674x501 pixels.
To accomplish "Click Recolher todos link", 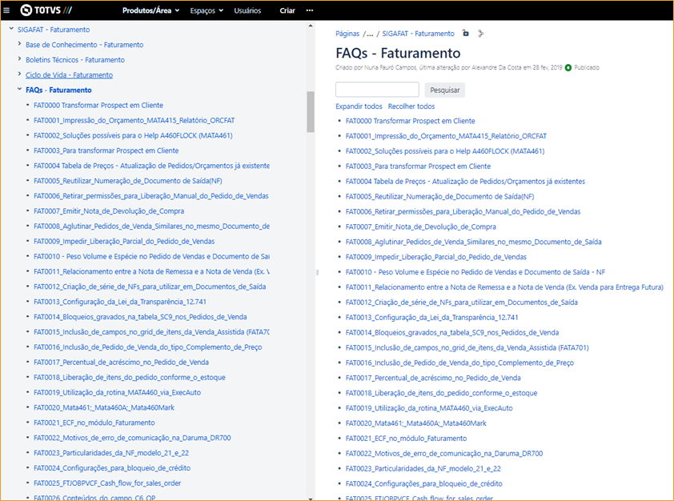I will pos(411,106).
